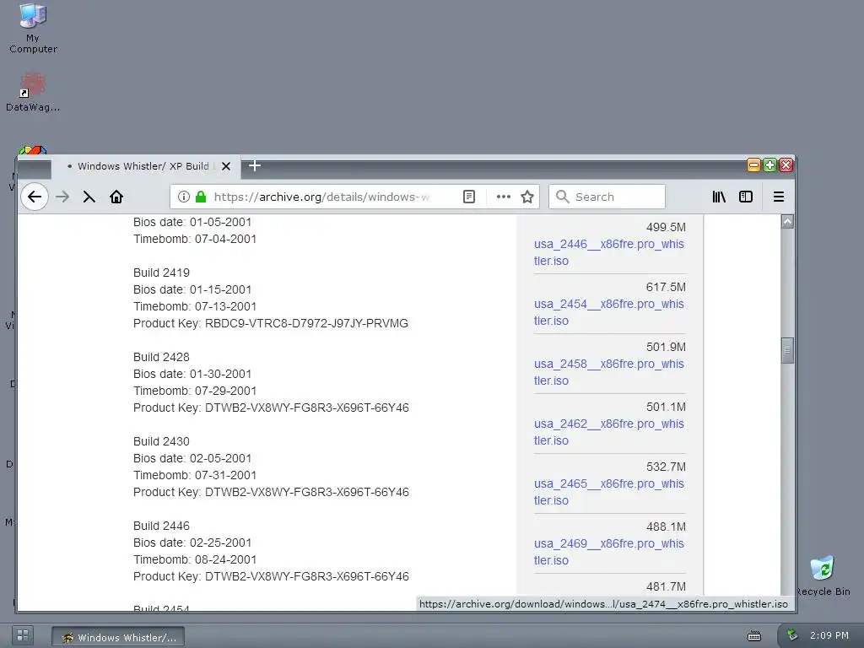Click the 'Build 2446' heading text
This screenshot has width=864, height=648.
click(161, 526)
